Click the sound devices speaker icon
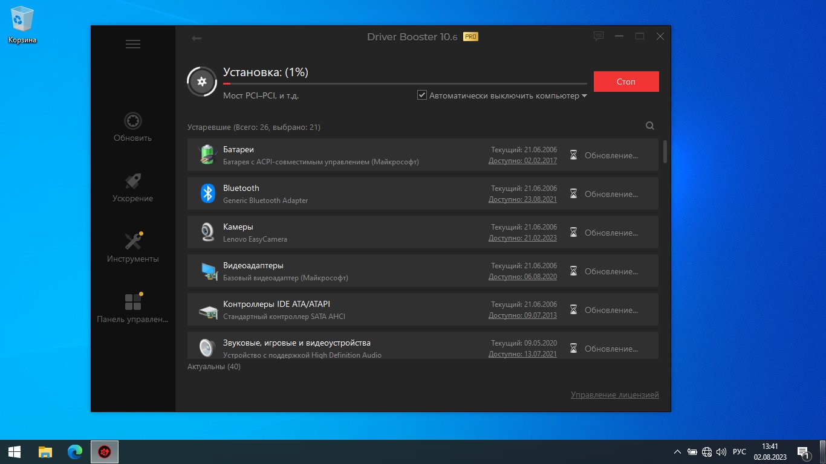This screenshot has height=464, width=826. [207, 347]
